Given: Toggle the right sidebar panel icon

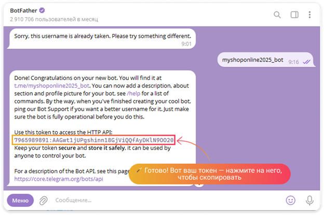Looking at the screenshot, I should coord(294,15).
